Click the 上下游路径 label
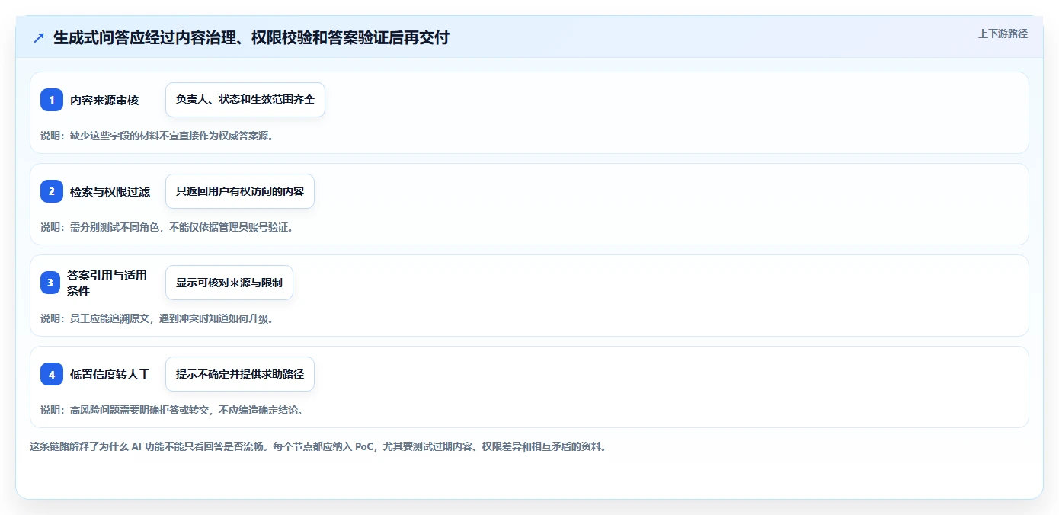 [x=1003, y=34]
